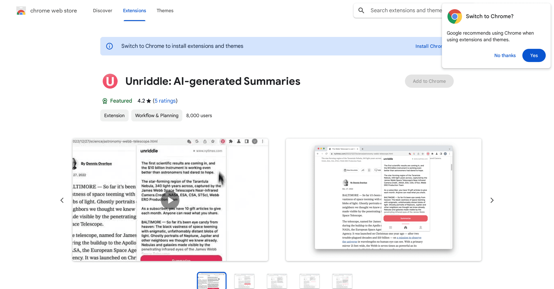
Task: Click the search magnifier icon
Action: [361, 10]
